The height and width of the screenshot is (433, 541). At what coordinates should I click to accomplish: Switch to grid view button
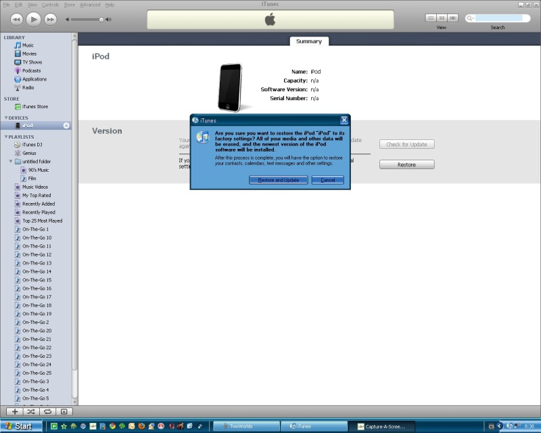pyautogui.click(x=442, y=18)
